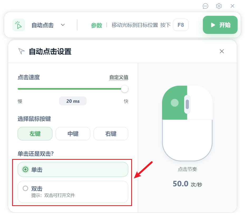Click the green left button on mouse illustration
This screenshot has height=215, width=245.
[x=175, y=103]
